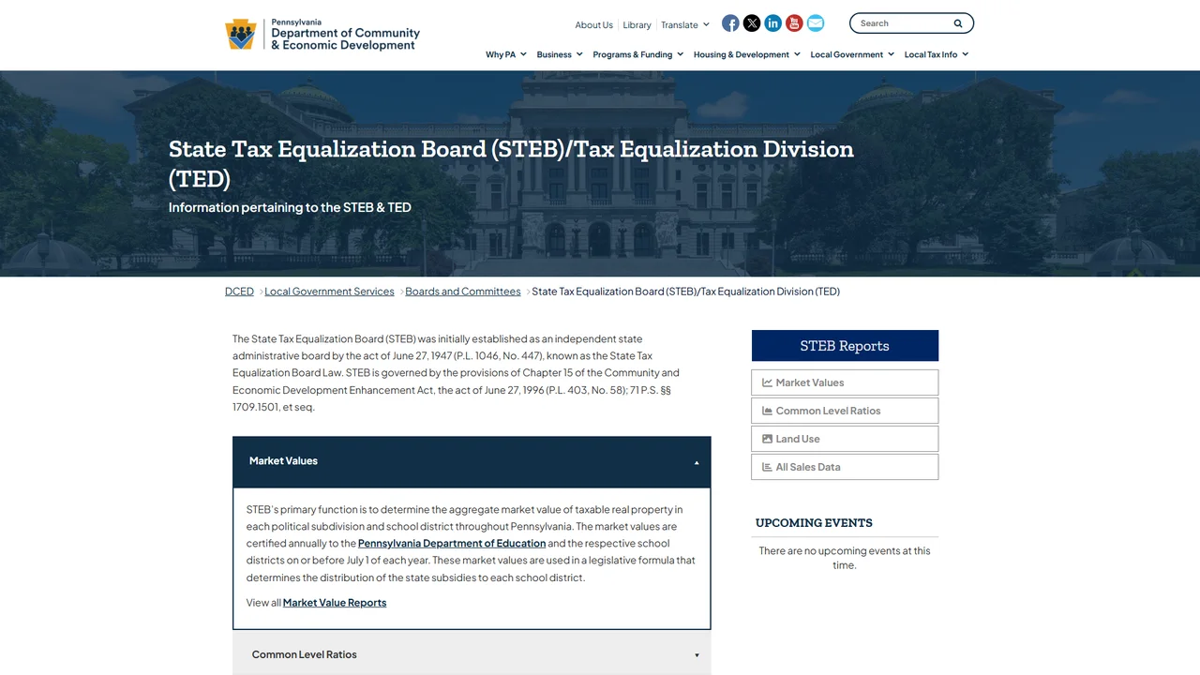Expand the Programs & Funding menu
The width and height of the screenshot is (1200, 675).
(638, 54)
